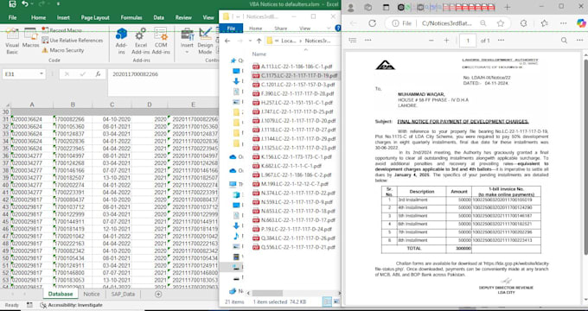The image size is (588, 311).
Task: Add page to favorites star icon
Action: [x=501, y=23]
